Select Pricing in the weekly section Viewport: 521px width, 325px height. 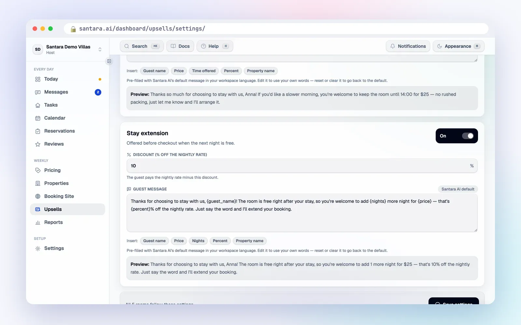coord(68,170)
